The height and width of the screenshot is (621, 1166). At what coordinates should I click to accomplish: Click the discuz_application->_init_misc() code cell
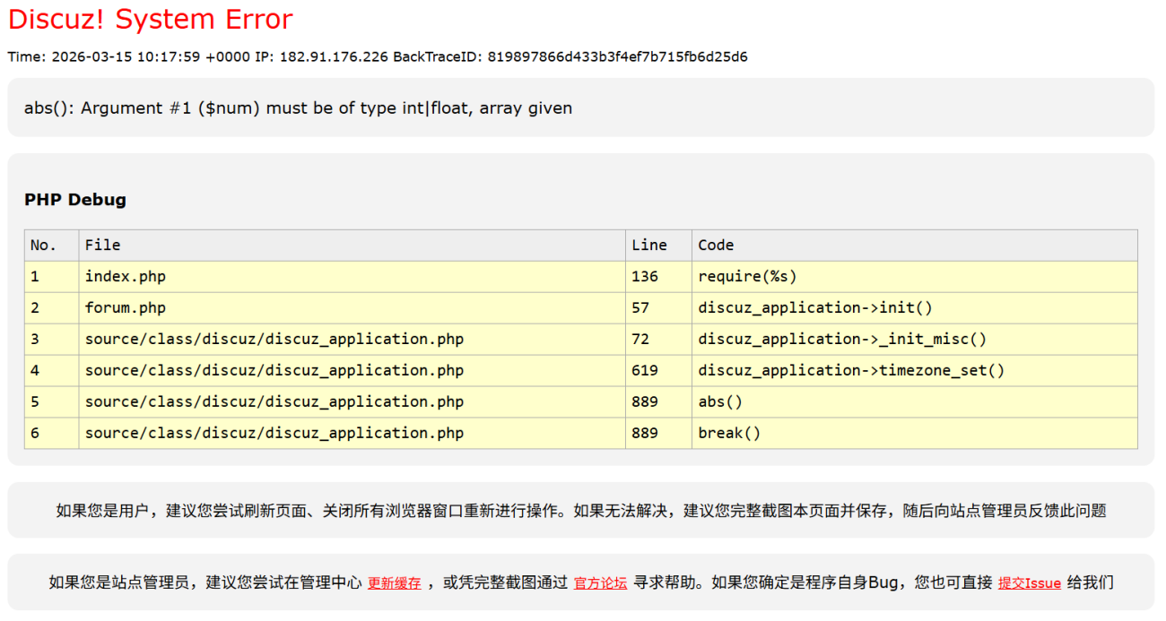915,340
